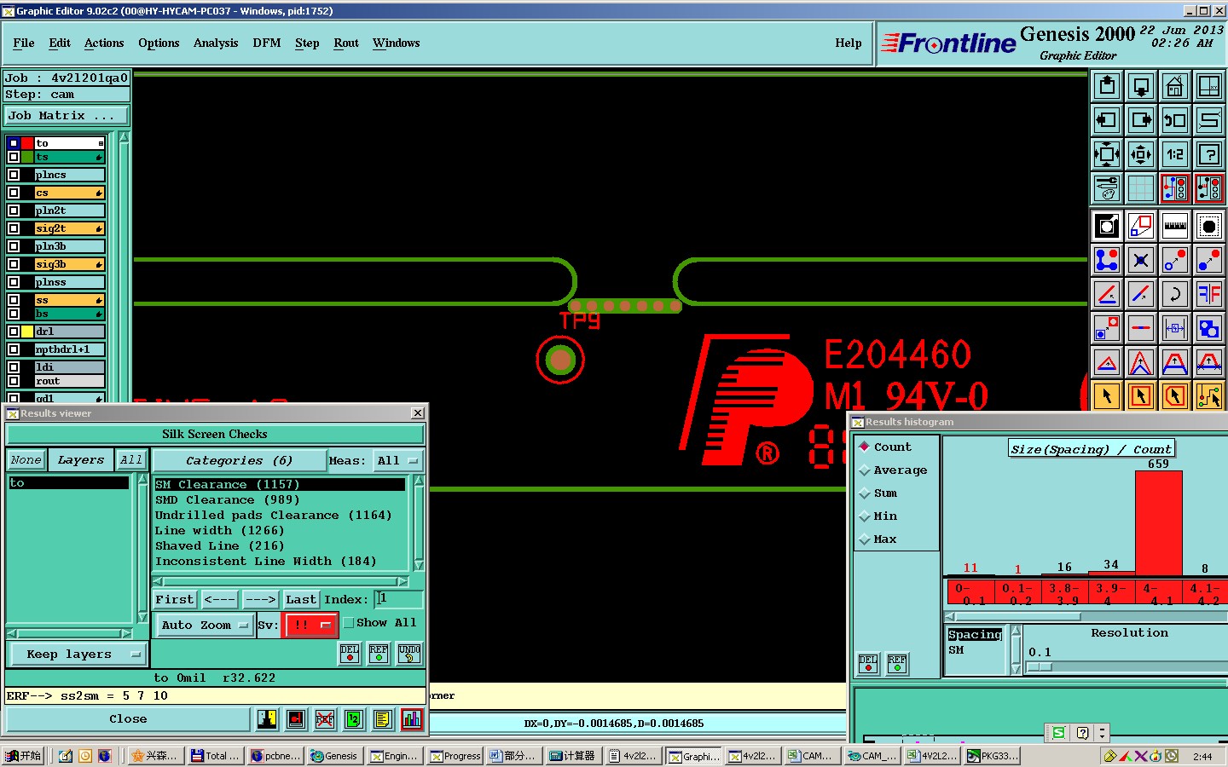Image resolution: width=1228 pixels, height=767 pixels.
Task: Open the Keep layers dropdown
Action: (77, 655)
